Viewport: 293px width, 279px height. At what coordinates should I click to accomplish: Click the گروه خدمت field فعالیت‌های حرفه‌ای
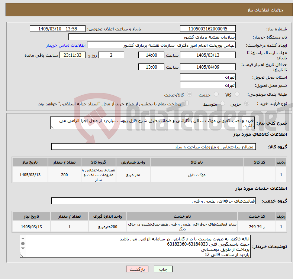154,201
